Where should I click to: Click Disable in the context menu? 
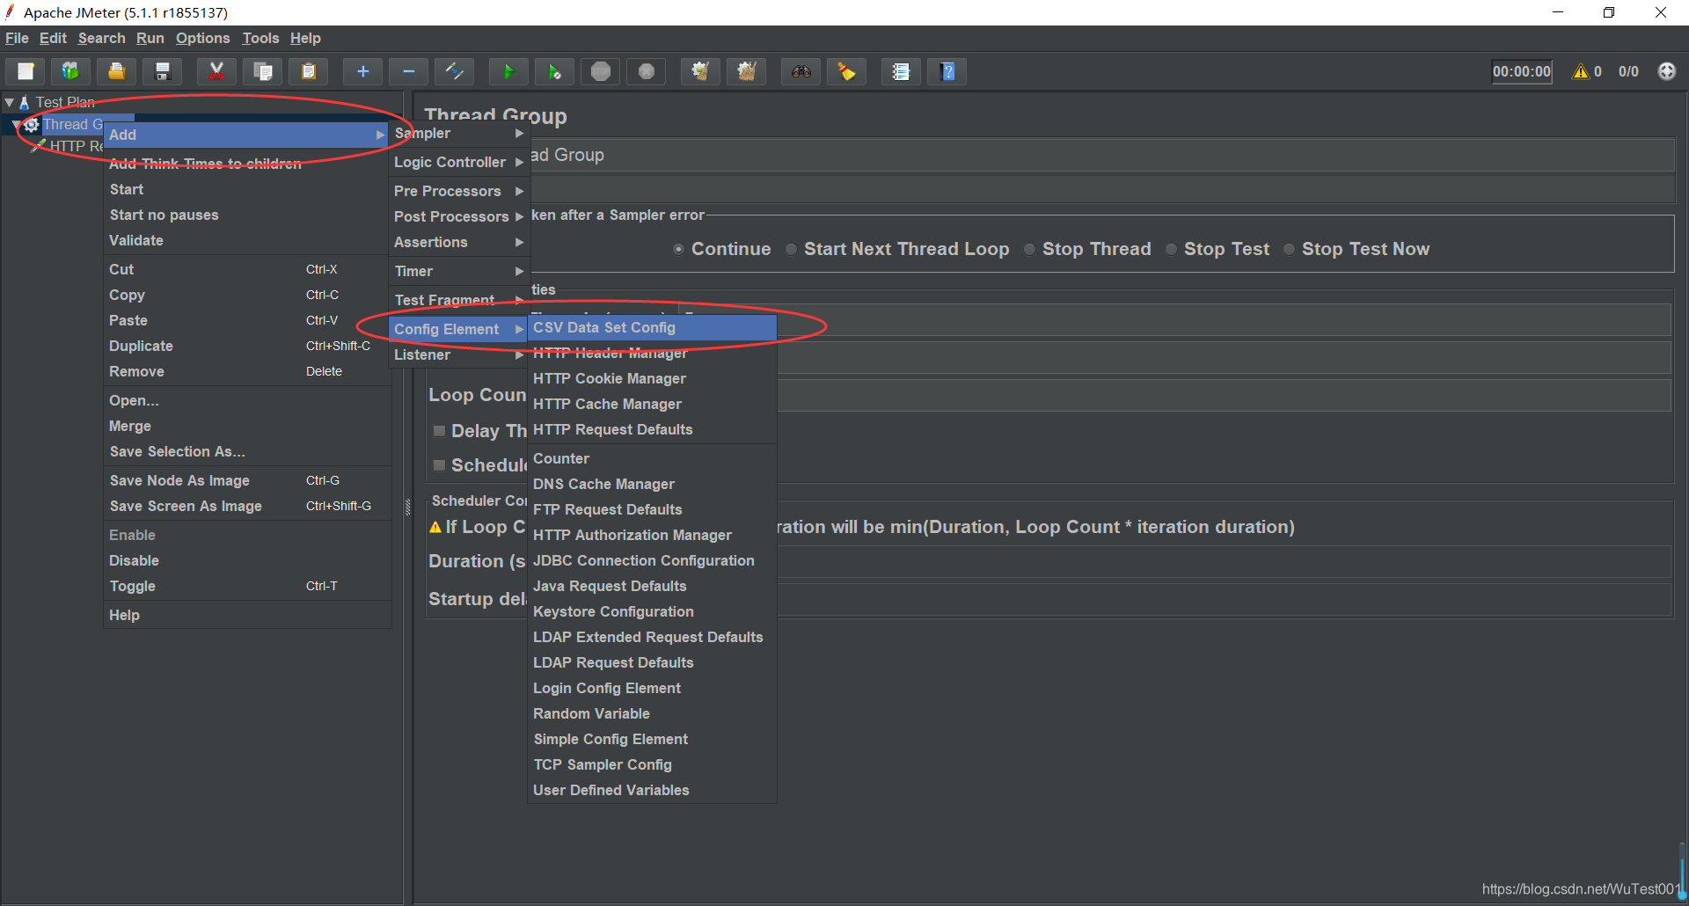pos(247,560)
